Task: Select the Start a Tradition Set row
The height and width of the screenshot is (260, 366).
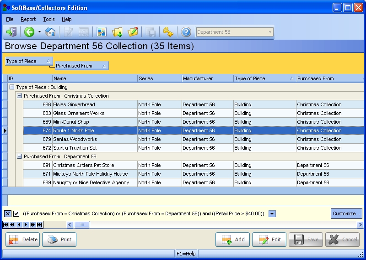Action: pos(194,148)
